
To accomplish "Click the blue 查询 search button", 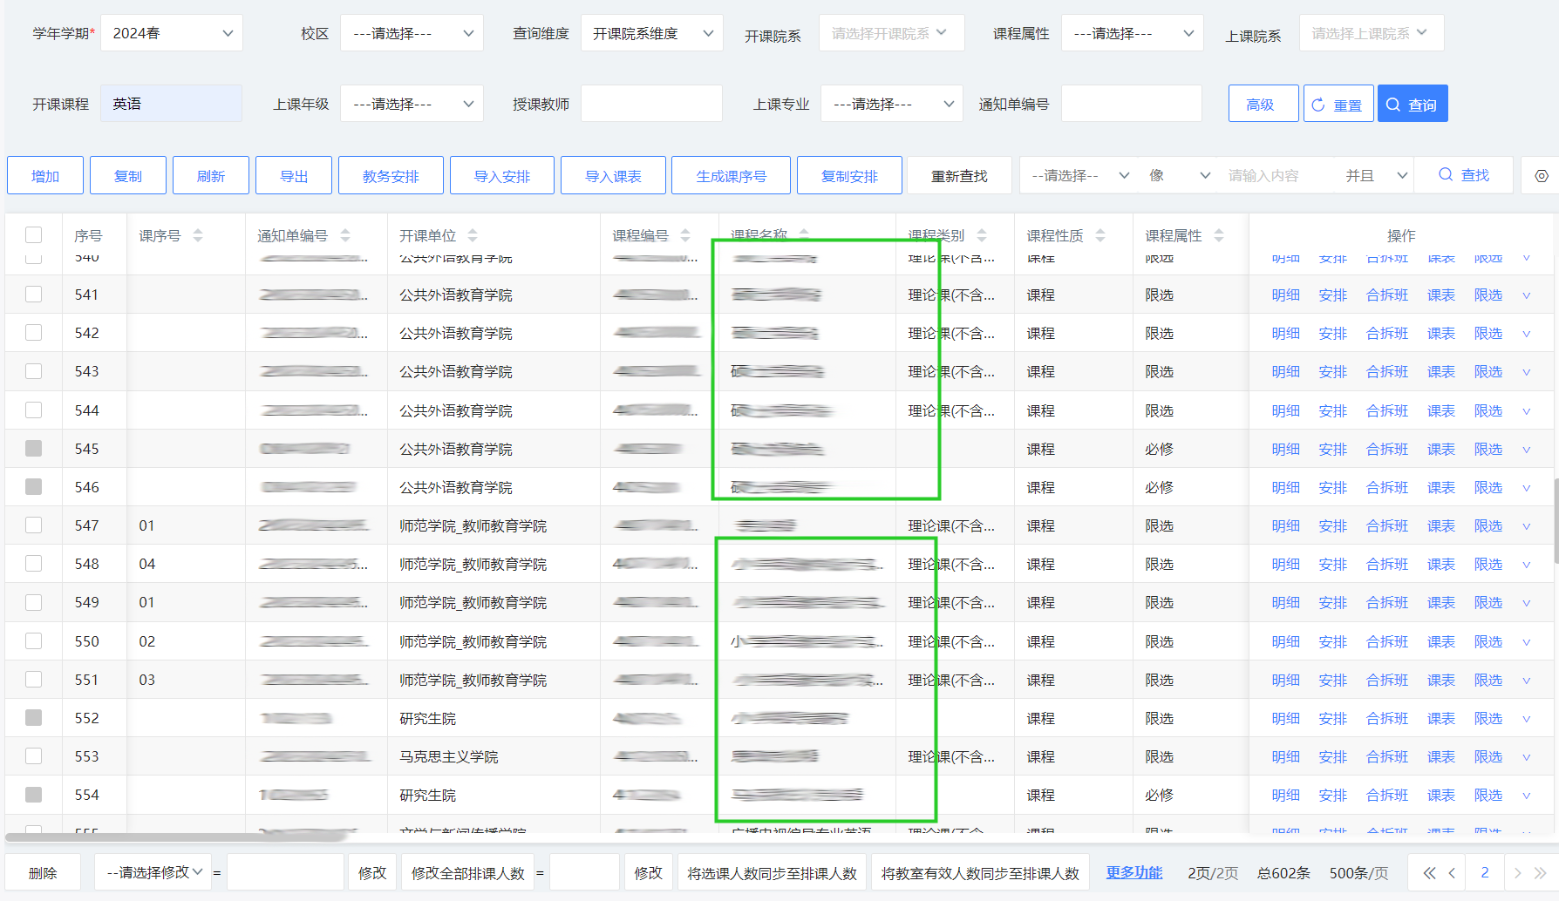I will (x=1412, y=105).
